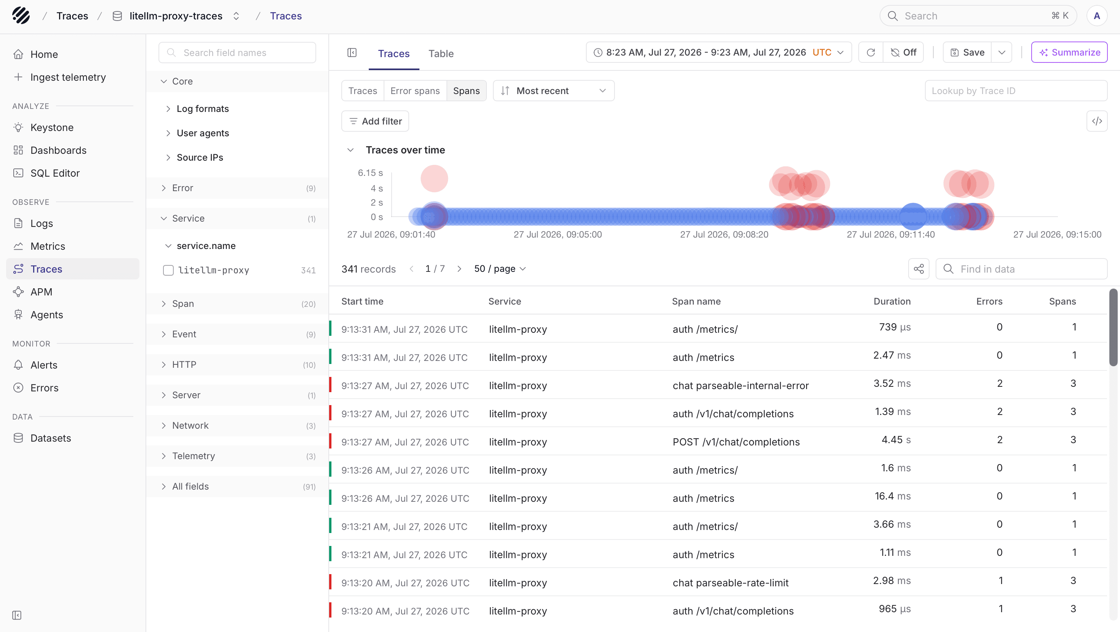
Task: Select the Traces view toggle
Action: click(x=363, y=90)
